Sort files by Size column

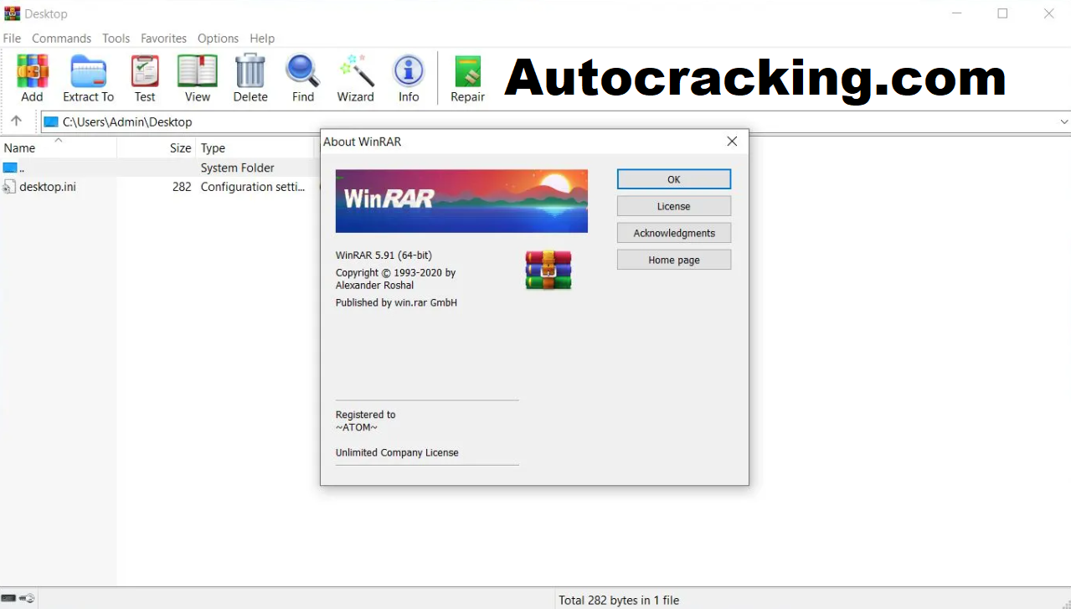click(x=157, y=148)
